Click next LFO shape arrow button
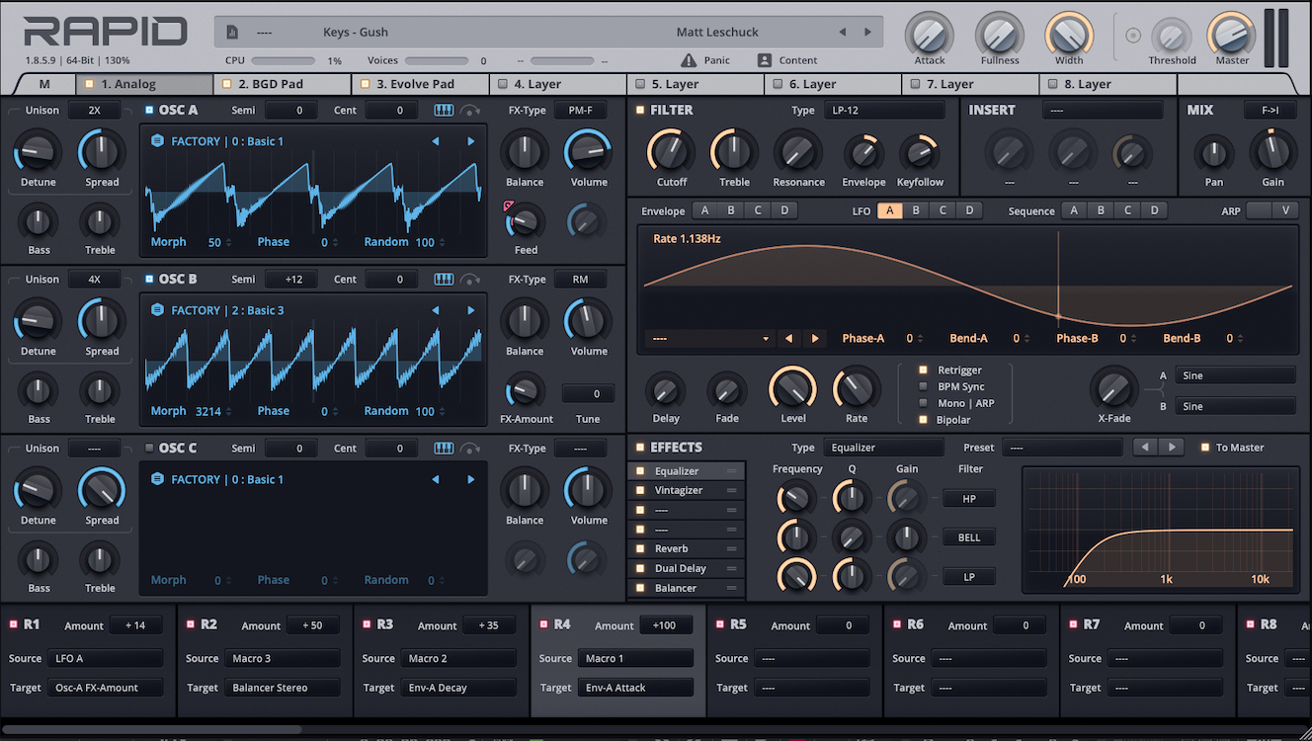Viewport: 1312px width, 741px height. click(x=815, y=338)
